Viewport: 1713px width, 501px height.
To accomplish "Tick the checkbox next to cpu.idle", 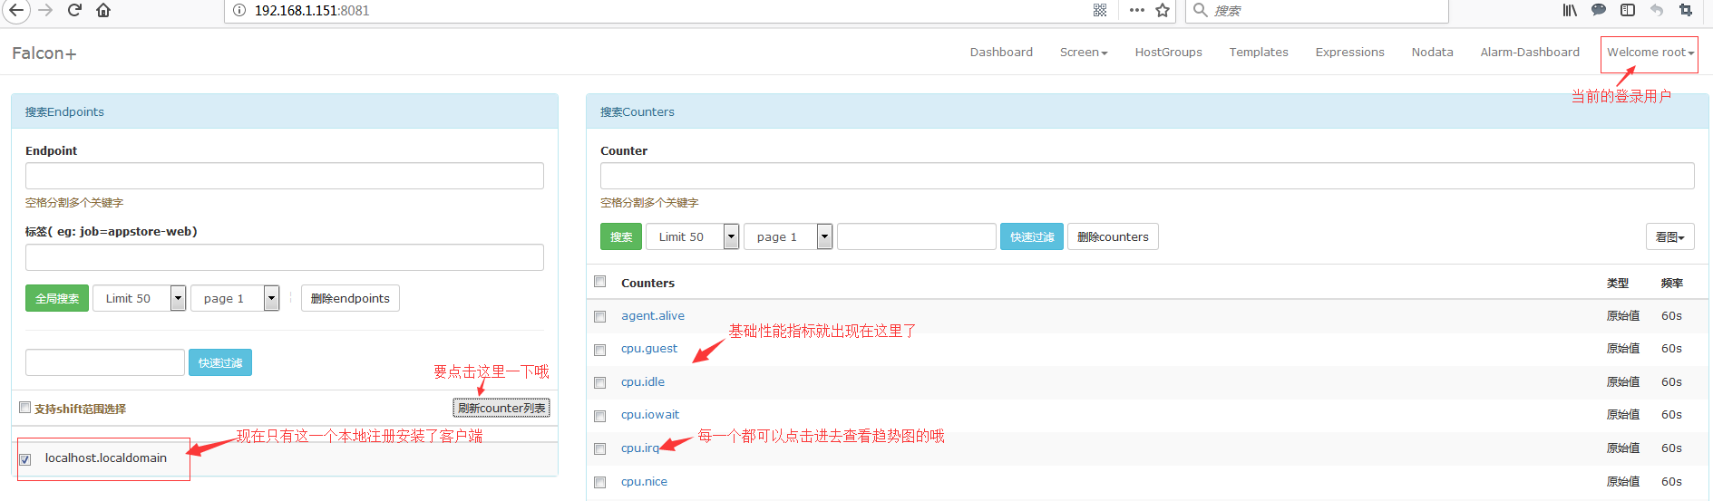I will [599, 383].
